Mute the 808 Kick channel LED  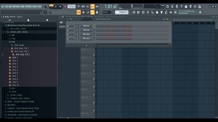(x=68, y=26)
